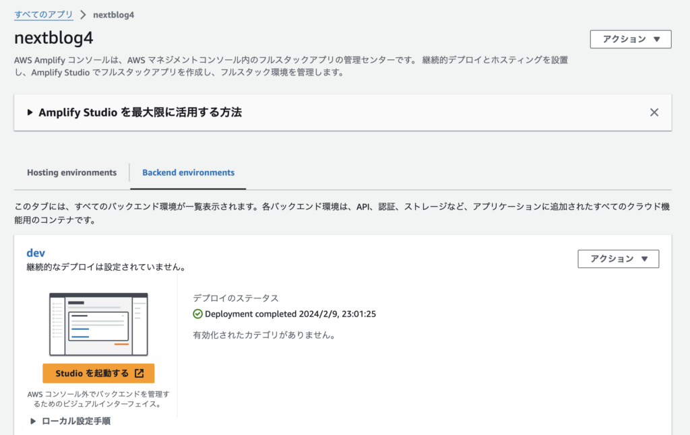
Task: Switch to the Hosting environments tab
Action: point(71,172)
